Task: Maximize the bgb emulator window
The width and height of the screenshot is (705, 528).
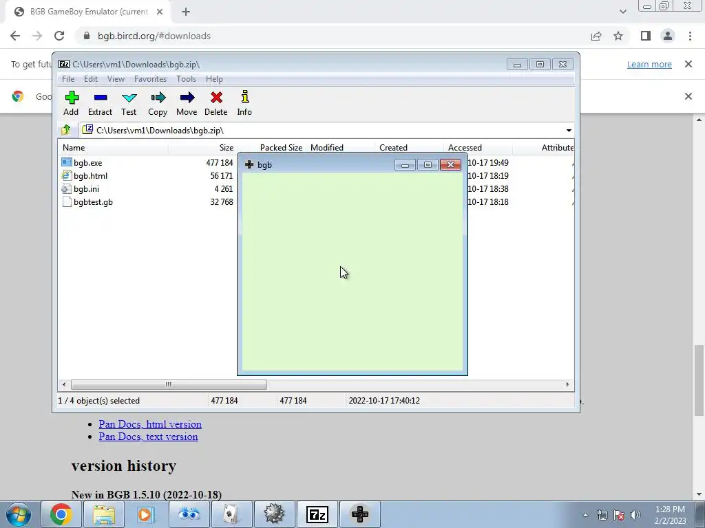Action: click(x=428, y=165)
